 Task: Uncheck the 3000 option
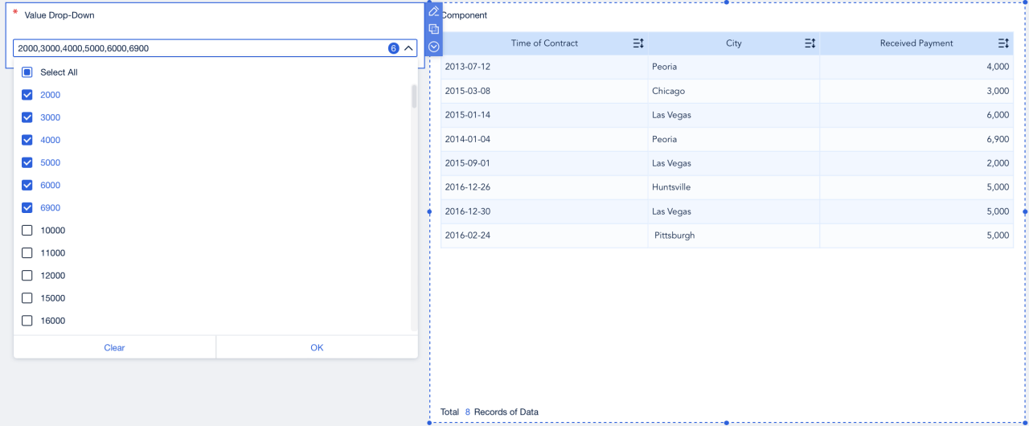pos(27,117)
